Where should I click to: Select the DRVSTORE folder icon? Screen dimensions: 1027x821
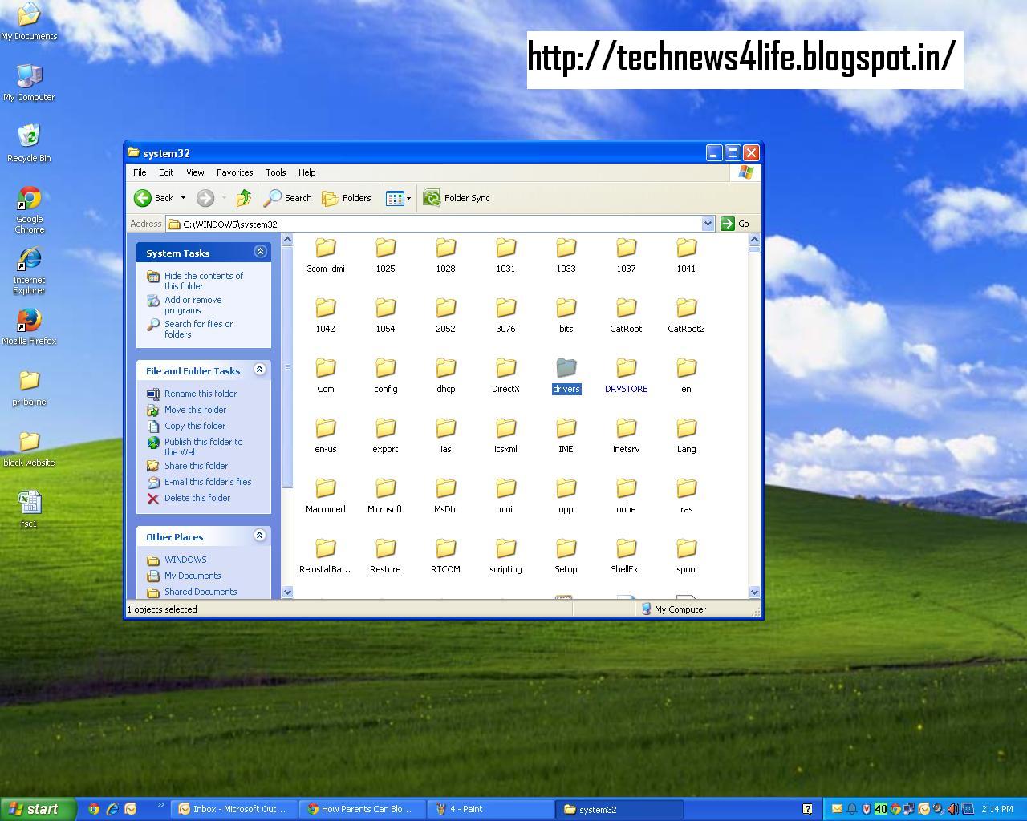tap(627, 368)
